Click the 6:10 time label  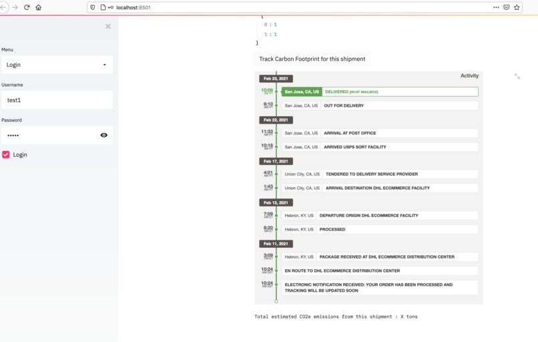[268, 105]
